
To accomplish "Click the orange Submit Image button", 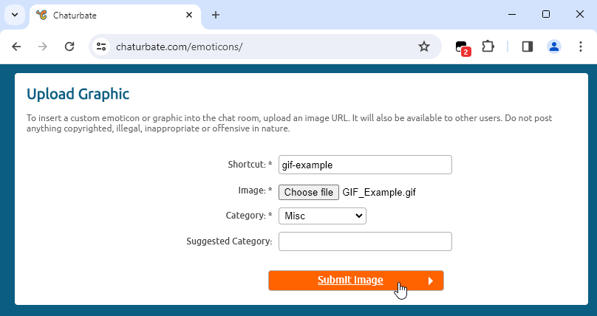I will pyautogui.click(x=355, y=281).
